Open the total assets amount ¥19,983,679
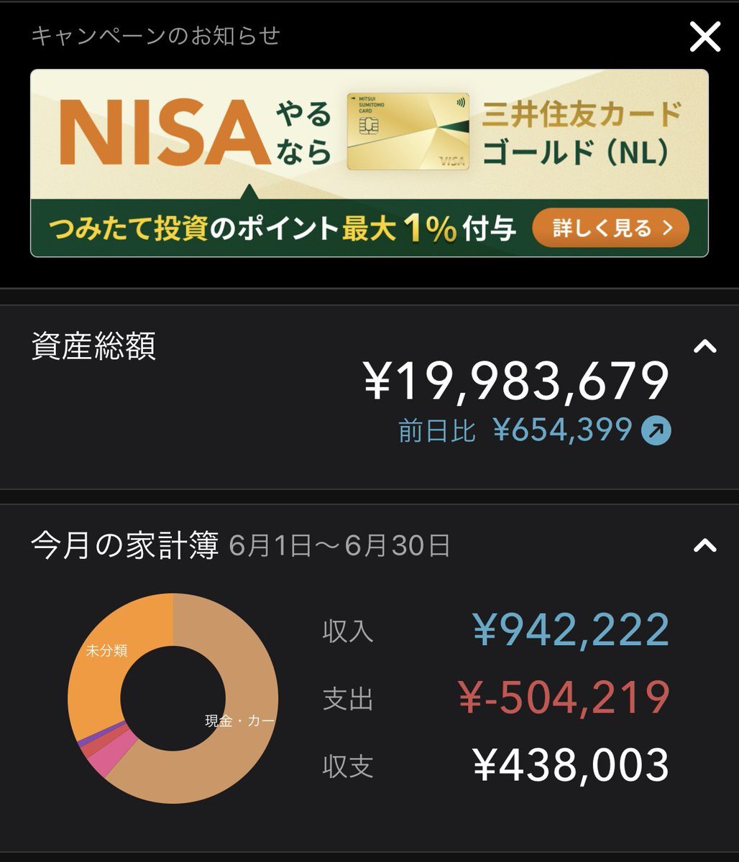The width and height of the screenshot is (739, 862). click(516, 381)
